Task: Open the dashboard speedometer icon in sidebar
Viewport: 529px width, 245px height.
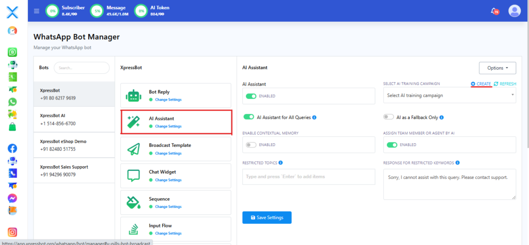Action: 12,31
